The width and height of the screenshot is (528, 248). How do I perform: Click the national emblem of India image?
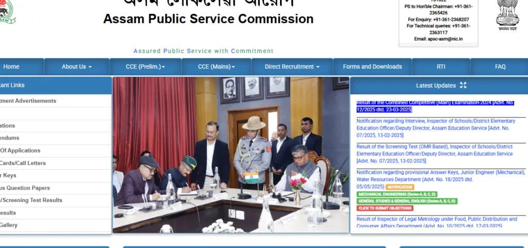(507, 15)
